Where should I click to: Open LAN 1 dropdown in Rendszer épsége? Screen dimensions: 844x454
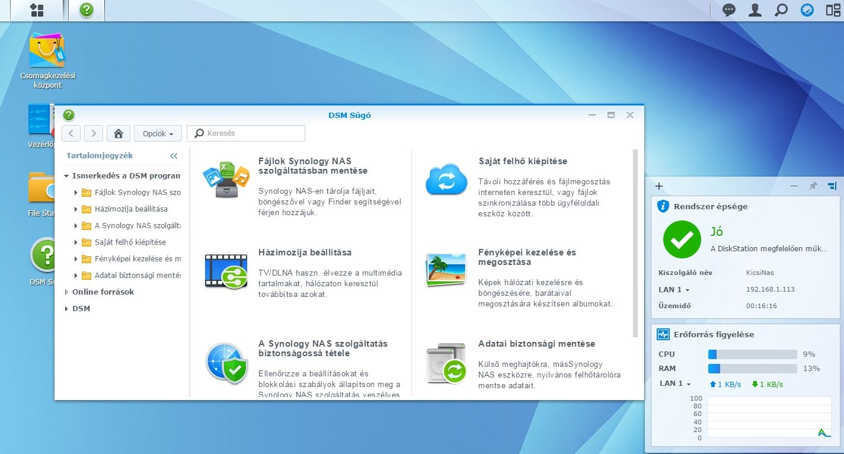click(x=674, y=290)
